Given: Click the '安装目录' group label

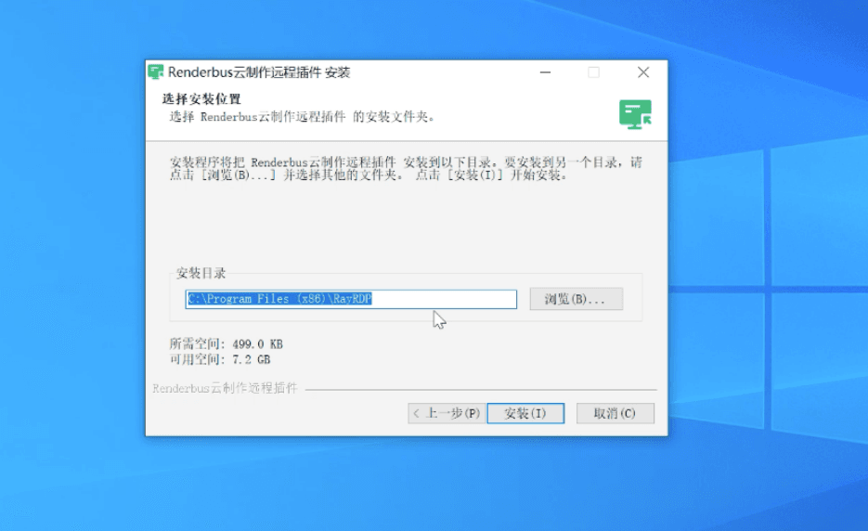Looking at the screenshot, I should coord(201,273).
